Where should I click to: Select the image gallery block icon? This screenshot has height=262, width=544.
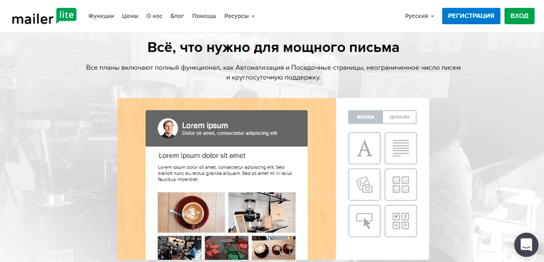tap(401, 184)
